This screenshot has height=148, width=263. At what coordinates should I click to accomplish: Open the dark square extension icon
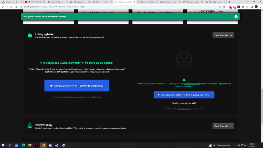[x=239, y=7]
